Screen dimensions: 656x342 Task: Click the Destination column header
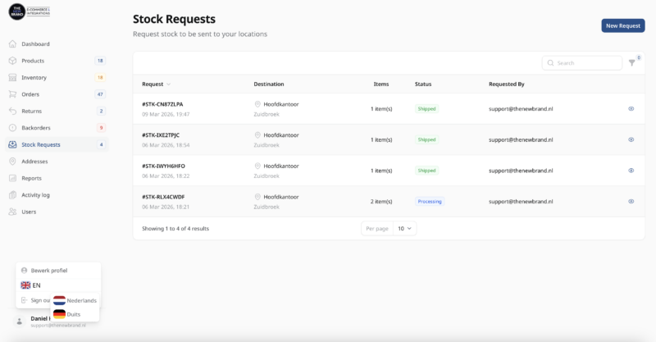269,84
